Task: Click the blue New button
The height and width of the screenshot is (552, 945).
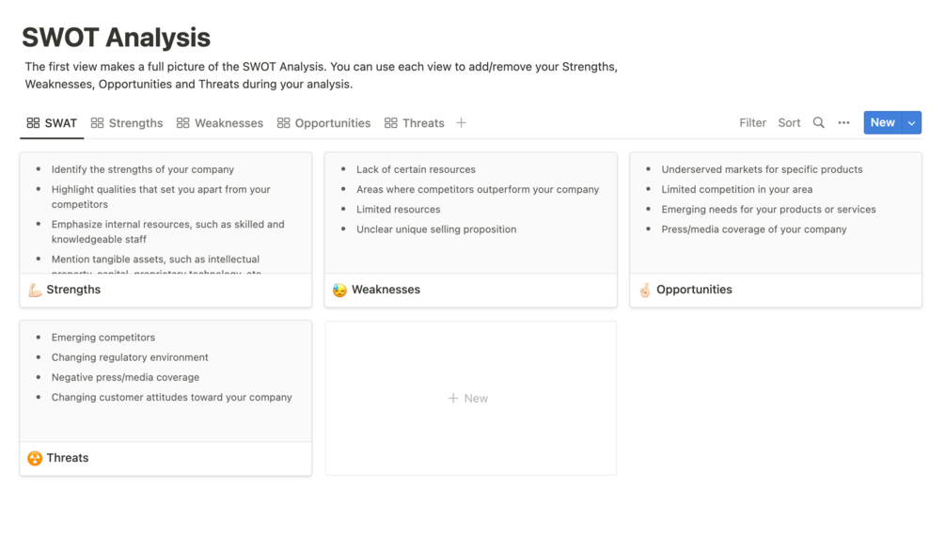Action: click(x=882, y=123)
